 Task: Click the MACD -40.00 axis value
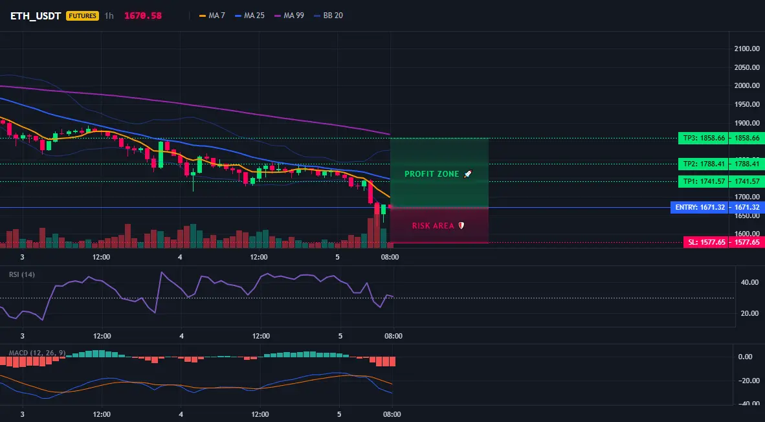748,404
